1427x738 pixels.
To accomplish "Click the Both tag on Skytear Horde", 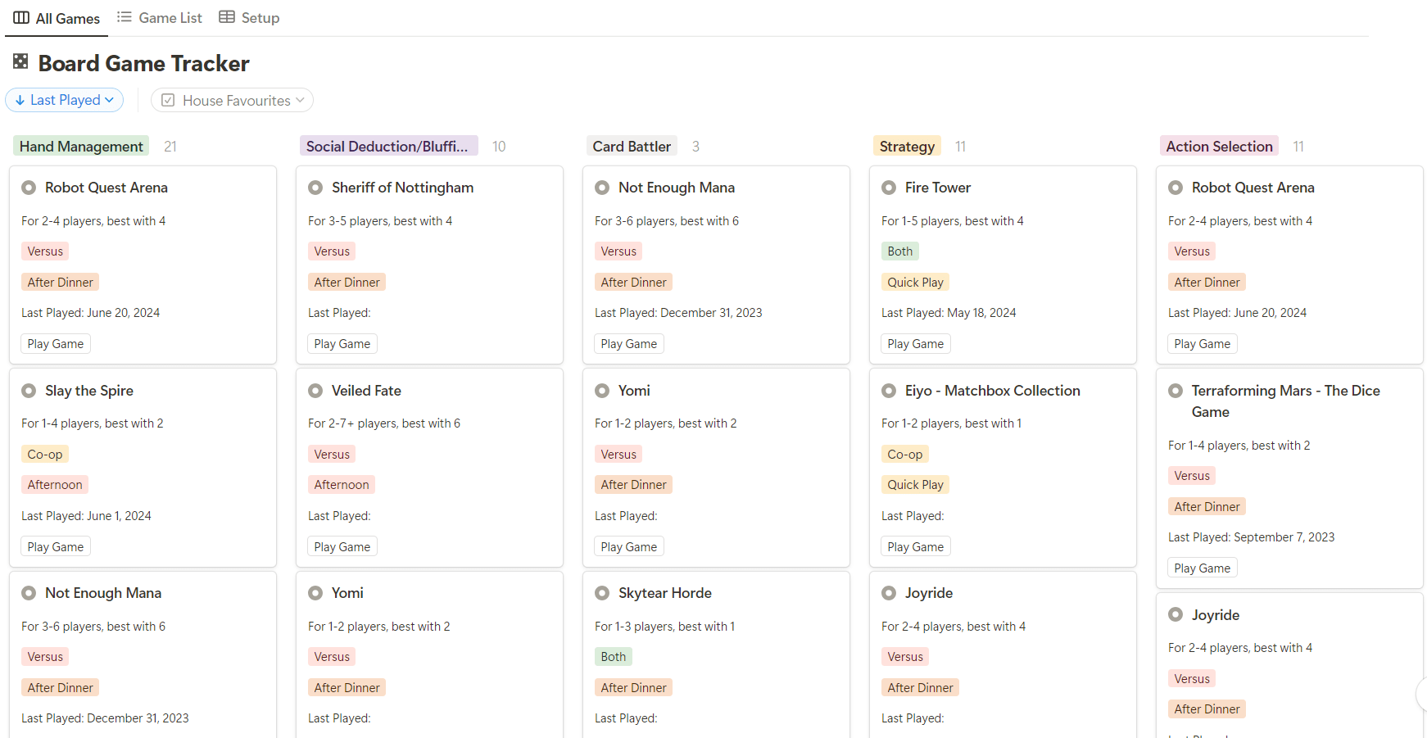I will [613, 657].
